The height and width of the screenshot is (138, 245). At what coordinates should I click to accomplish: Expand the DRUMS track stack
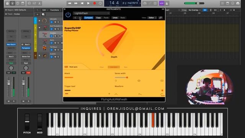pos(39,21)
